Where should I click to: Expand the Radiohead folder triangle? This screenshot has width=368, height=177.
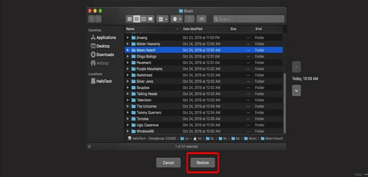(128, 75)
